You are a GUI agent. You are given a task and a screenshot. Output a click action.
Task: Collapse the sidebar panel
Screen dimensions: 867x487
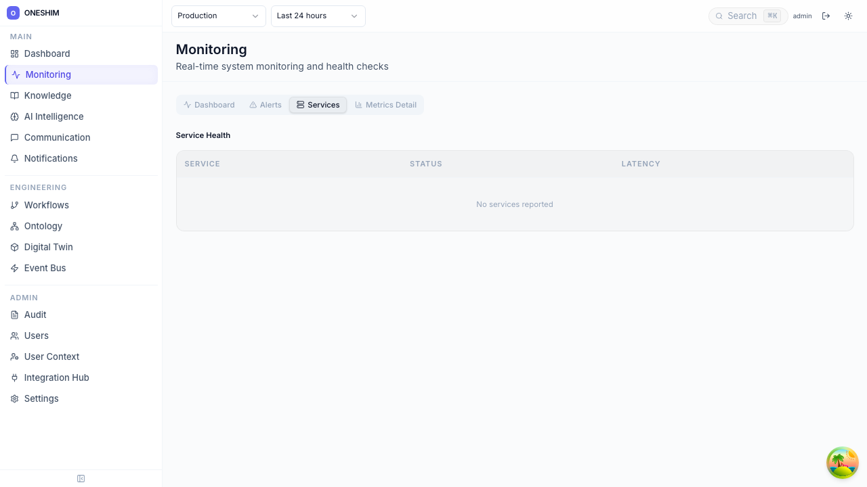pyautogui.click(x=81, y=478)
